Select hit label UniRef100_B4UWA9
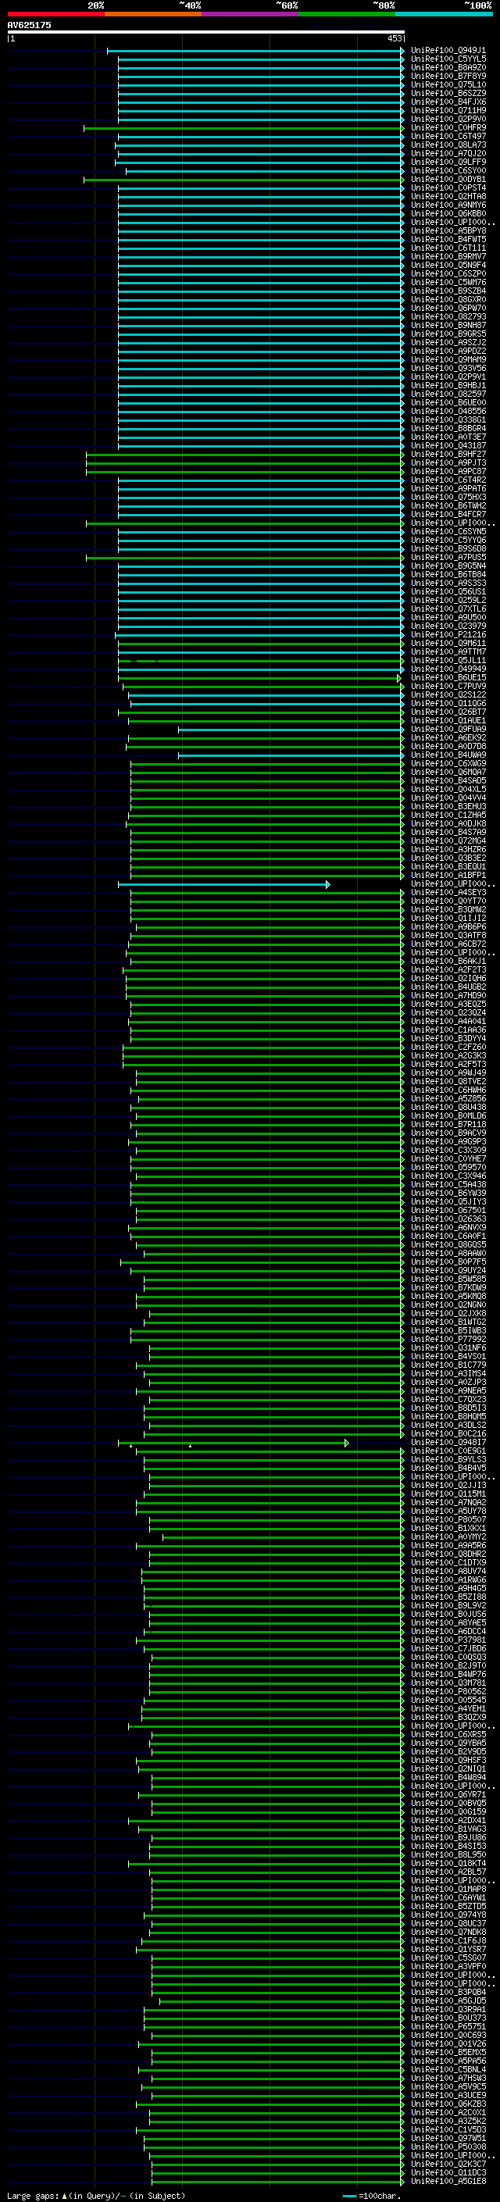This screenshot has height=2202, width=500. pos(448,755)
